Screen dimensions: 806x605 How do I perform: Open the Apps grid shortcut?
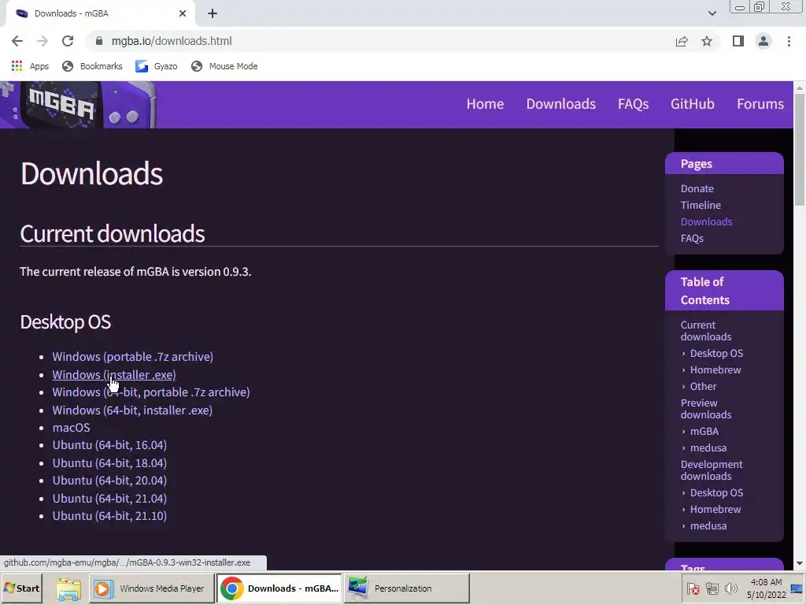30,66
